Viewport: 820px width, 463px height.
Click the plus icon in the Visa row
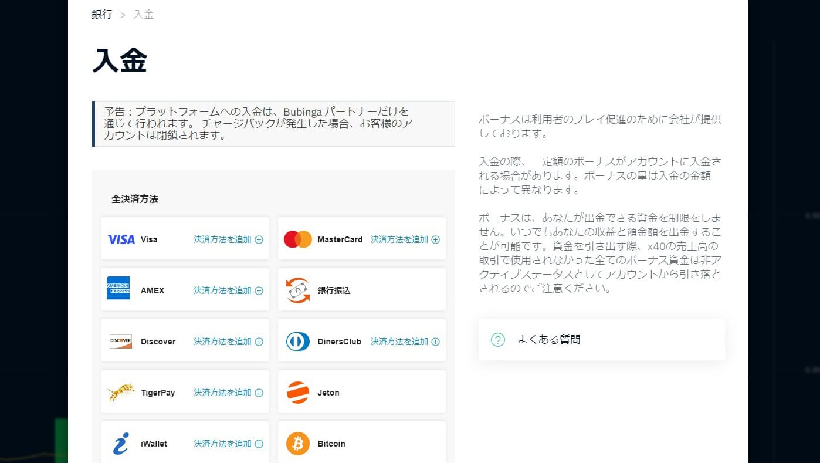pyautogui.click(x=259, y=239)
